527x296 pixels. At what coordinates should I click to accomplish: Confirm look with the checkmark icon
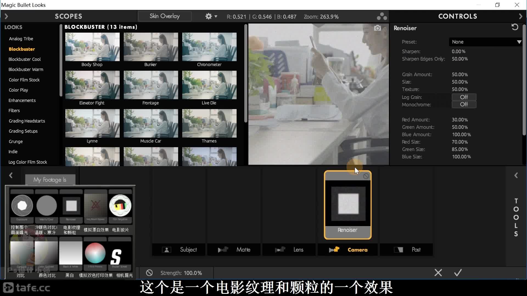pyautogui.click(x=458, y=273)
